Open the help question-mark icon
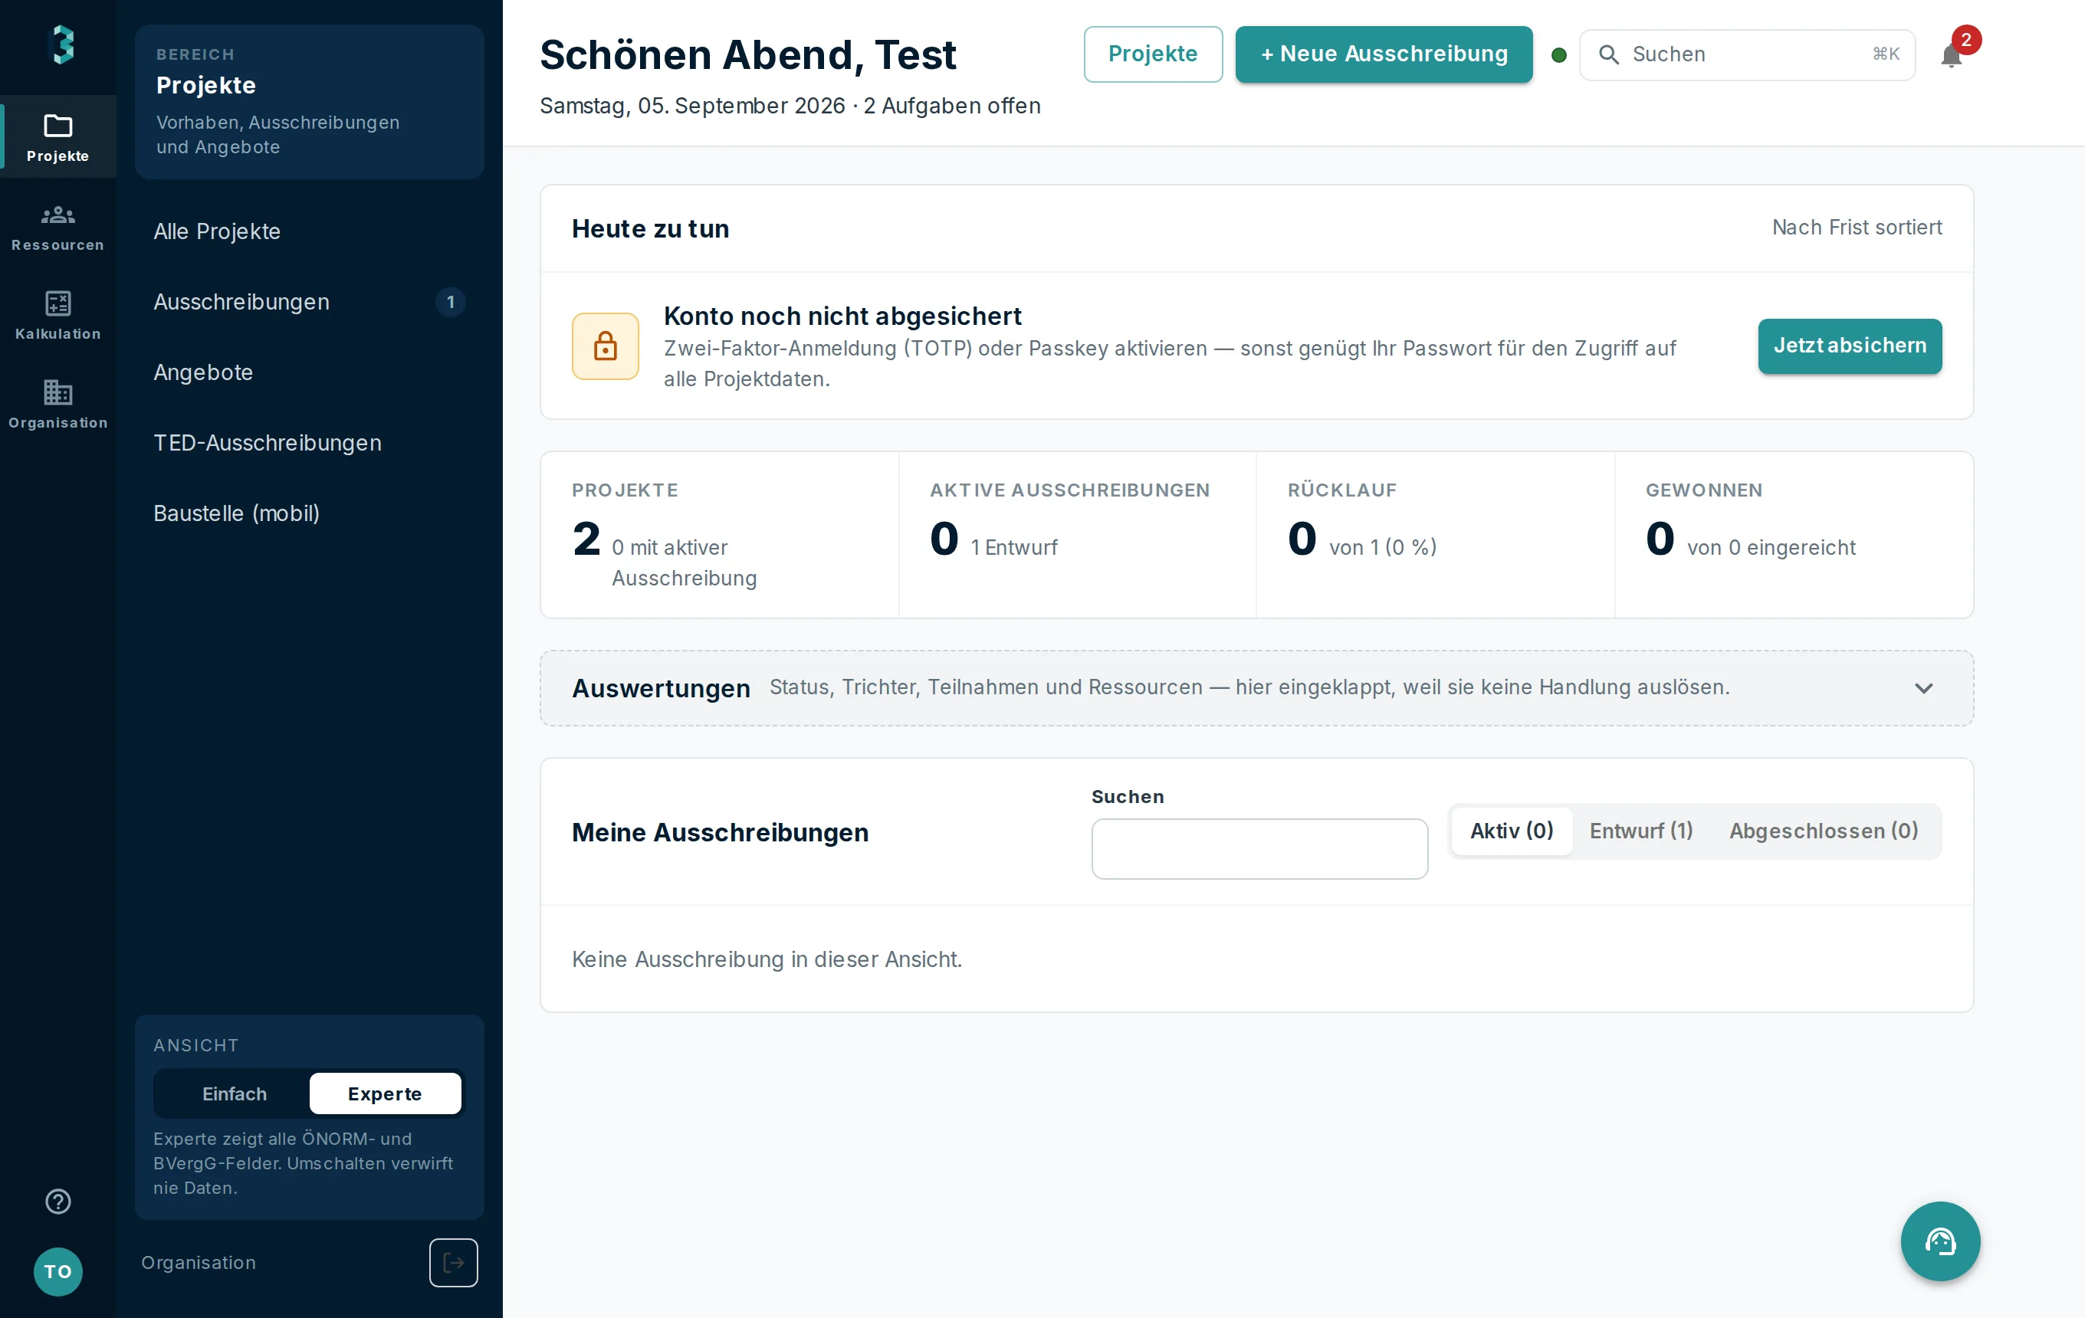Screen dimensions: 2085x1318 pos(58,1202)
